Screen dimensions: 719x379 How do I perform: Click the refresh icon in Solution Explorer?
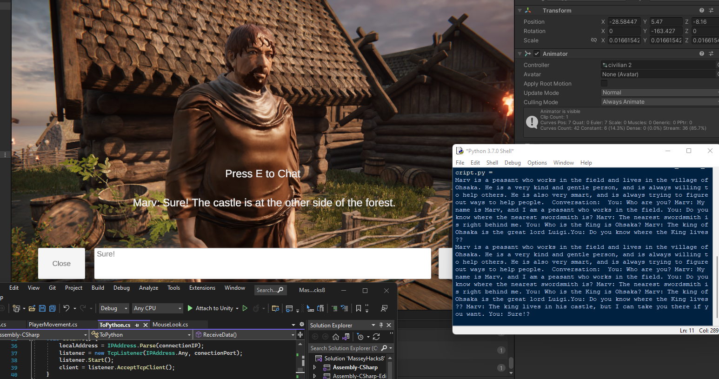tap(376, 337)
